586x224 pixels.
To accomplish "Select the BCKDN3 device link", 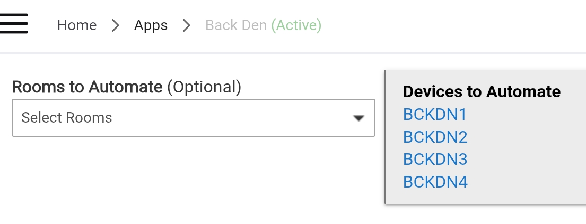I will tap(435, 160).
